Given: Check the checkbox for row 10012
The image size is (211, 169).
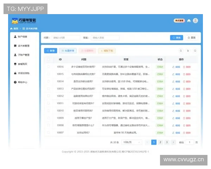Looking at the screenshot, I should coord(49,96).
